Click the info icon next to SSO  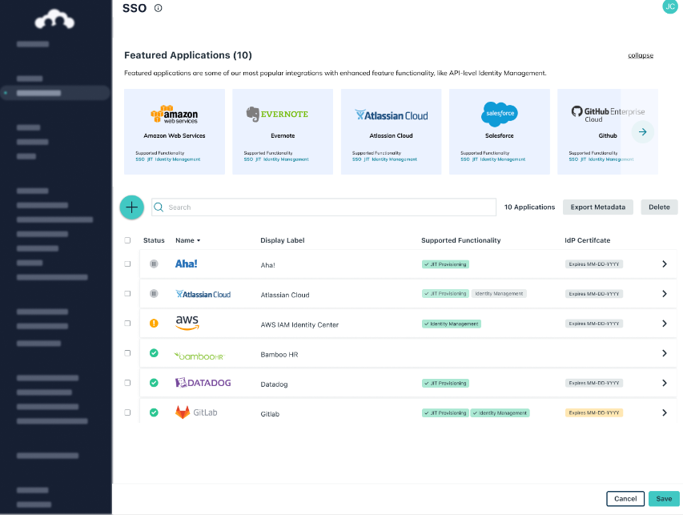(158, 8)
